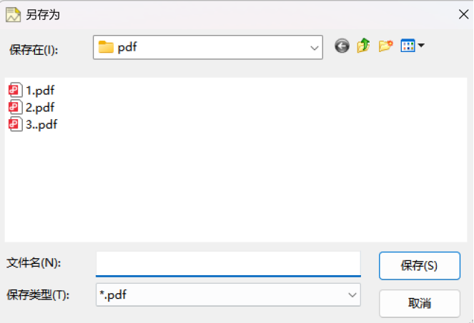Focus the 文件名 input field

click(228, 264)
